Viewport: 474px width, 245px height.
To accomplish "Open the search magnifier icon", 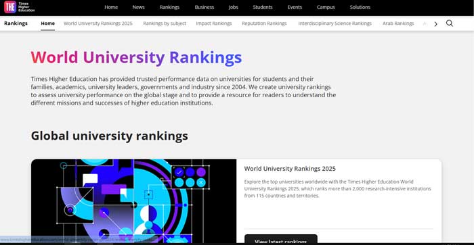I will pyautogui.click(x=450, y=23).
